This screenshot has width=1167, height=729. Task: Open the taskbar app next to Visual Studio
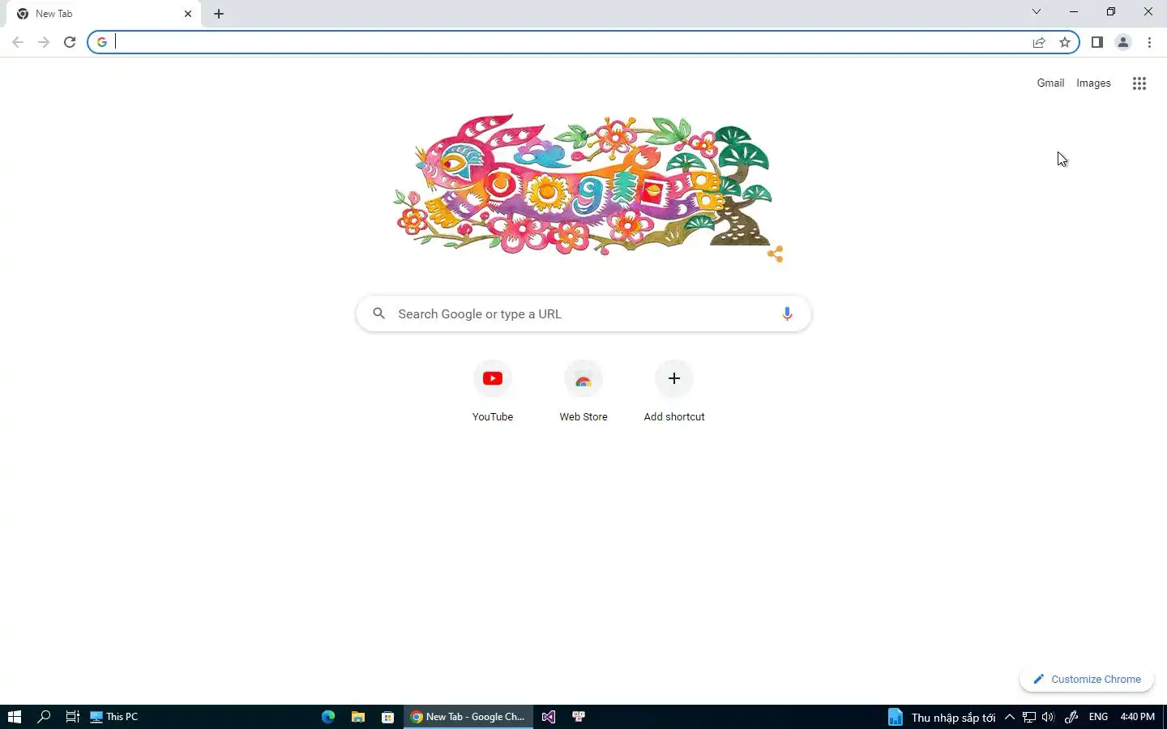[579, 717]
